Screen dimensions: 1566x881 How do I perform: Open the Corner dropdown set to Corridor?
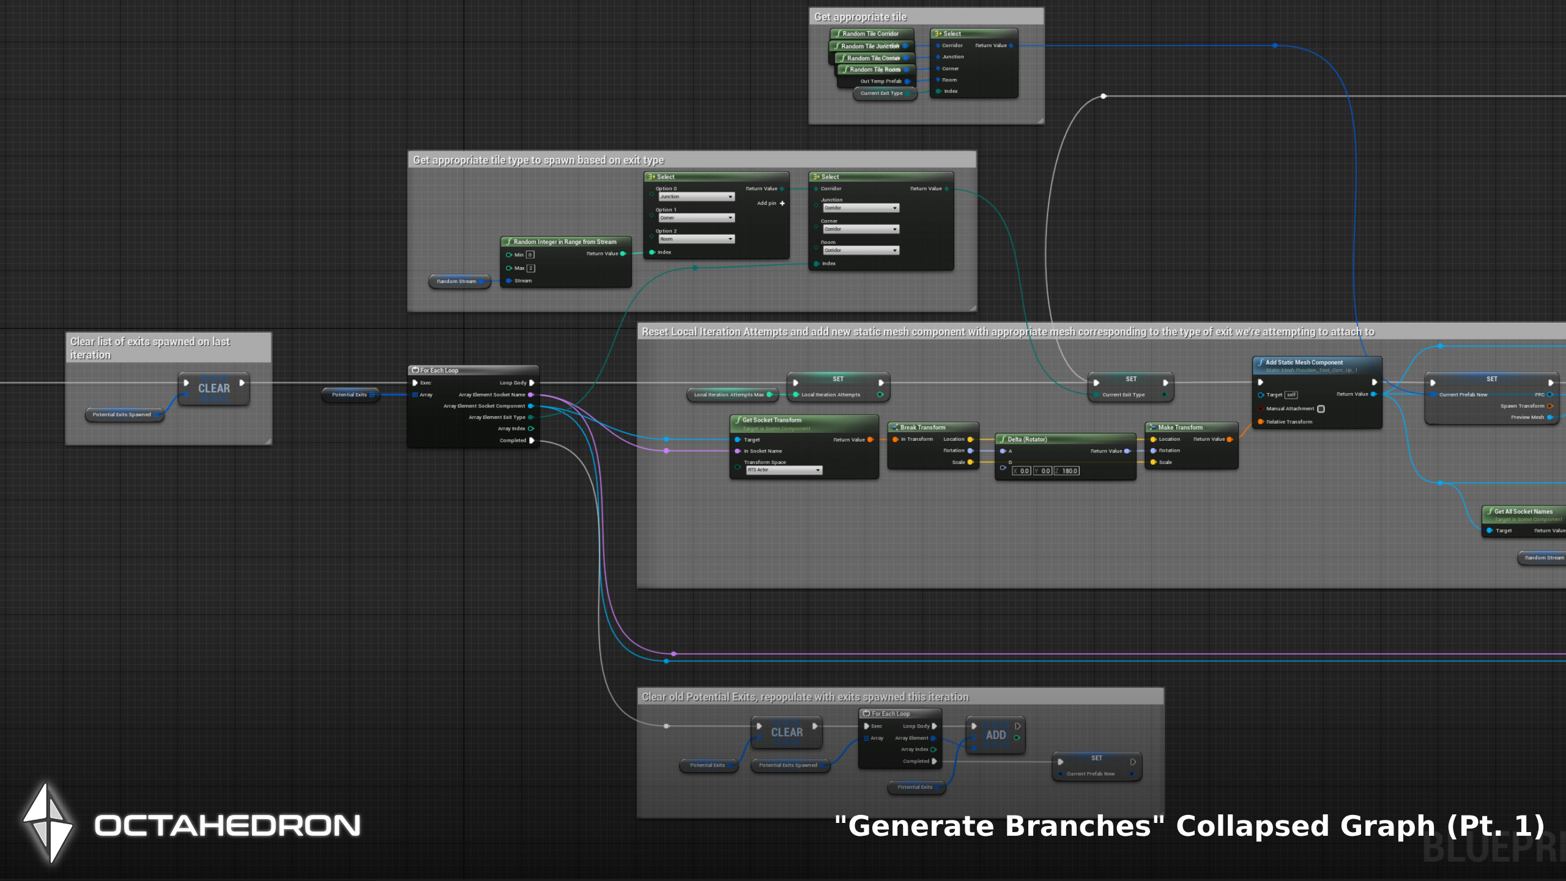pyautogui.click(x=861, y=229)
